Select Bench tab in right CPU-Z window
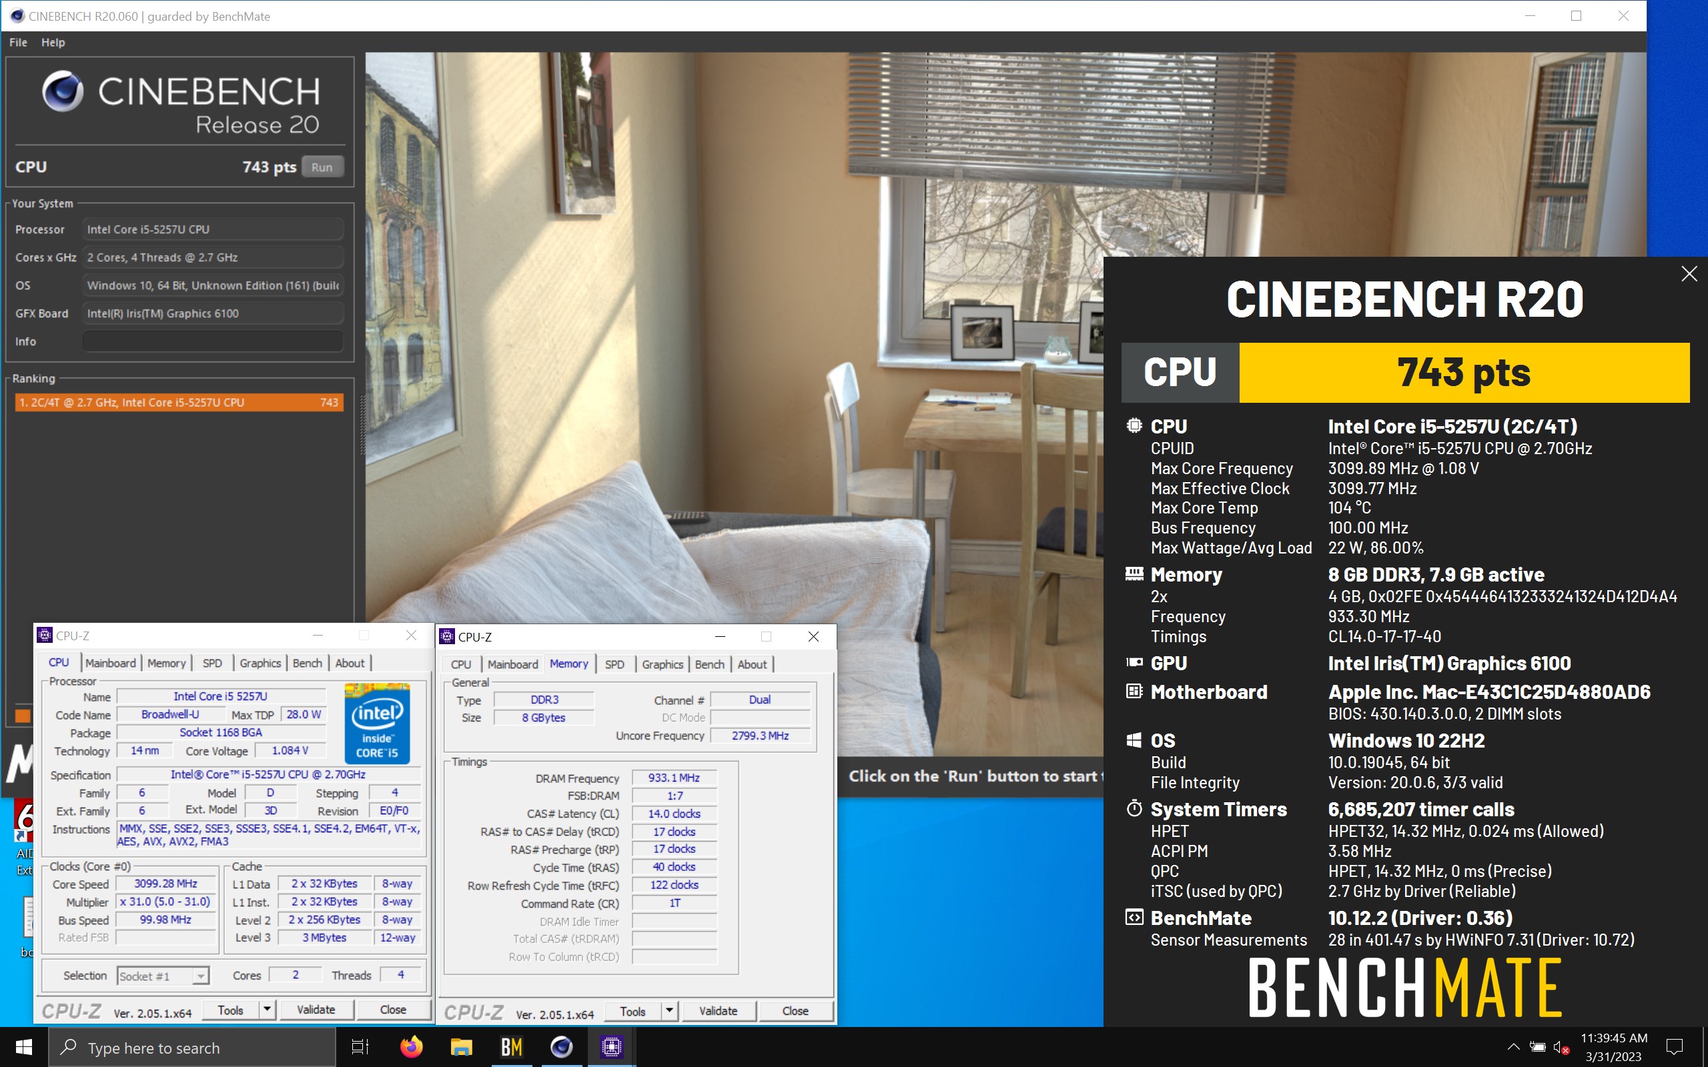Viewport: 1708px width, 1067px height. (x=709, y=665)
